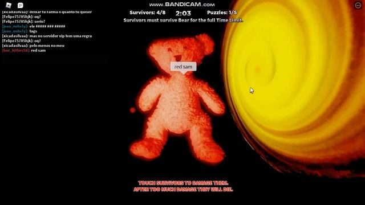Click the 'red sam' chat bubble
Viewport: 365px width, 205px height.
coord(184,67)
